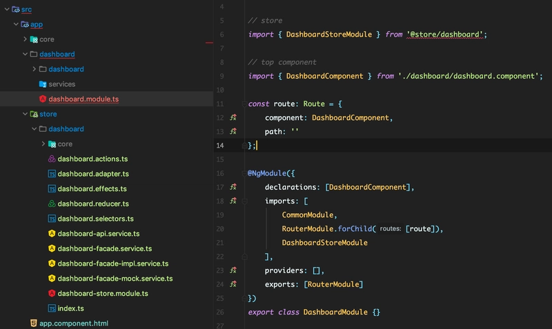Click the service icon of dashboard-facade.service.ts

pyautogui.click(x=52, y=248)
